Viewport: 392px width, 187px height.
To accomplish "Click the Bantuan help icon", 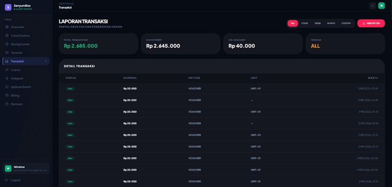I will point(7,104).
